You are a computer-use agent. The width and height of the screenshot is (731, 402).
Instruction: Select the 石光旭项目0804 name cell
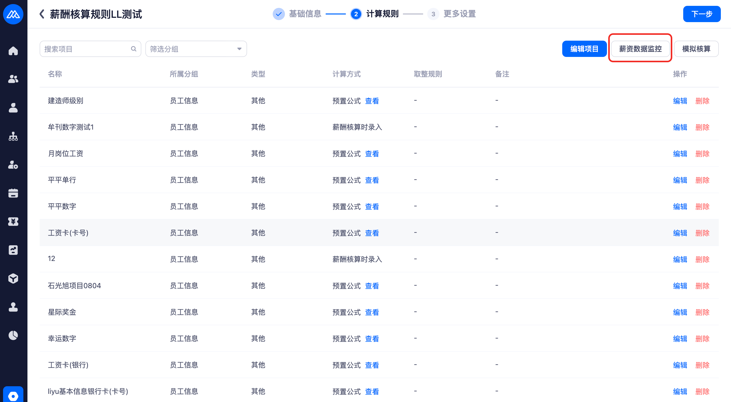click(x=74, y=285)
